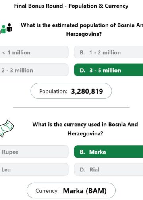Image resolution: width=143 pixels, height=200 pixels.
Task: Click the black person figure in icon
Action: (x=9, y=27)
